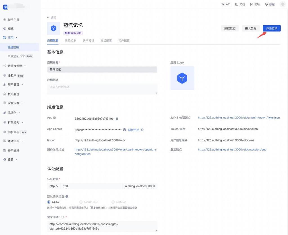Expand the 连接身份源 menu arrow
Image resolution: width=288 pixels, height=235 pixels.
pyautogui.click(x=25, y=66)
